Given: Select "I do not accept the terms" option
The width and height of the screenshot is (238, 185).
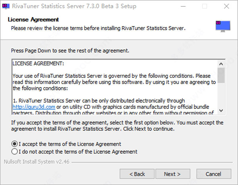Looking at the screenshot, I should 15,151.
